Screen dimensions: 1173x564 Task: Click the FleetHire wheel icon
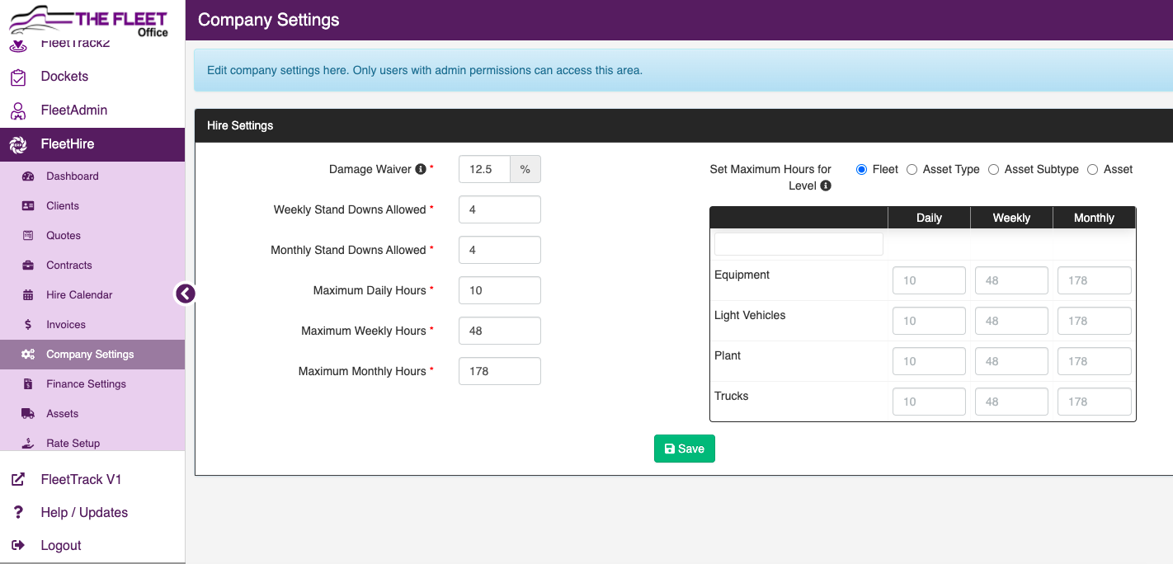pyautogui.click(x=18, y=144)
